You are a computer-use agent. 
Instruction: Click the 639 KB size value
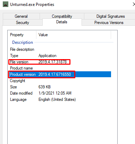coord(44,87)
